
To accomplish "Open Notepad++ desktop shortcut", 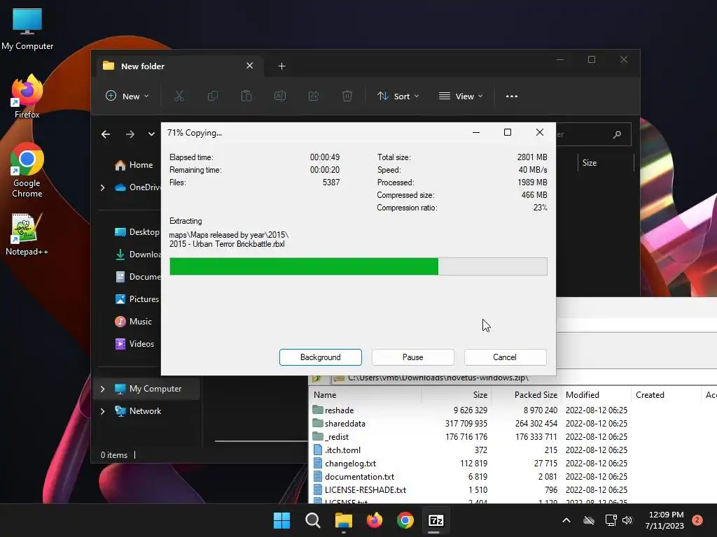I will (27, 234).
